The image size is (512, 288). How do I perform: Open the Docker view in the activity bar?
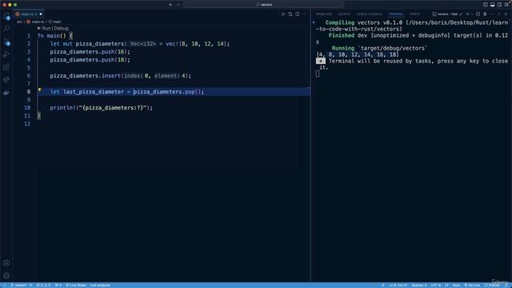click(6, 93)
